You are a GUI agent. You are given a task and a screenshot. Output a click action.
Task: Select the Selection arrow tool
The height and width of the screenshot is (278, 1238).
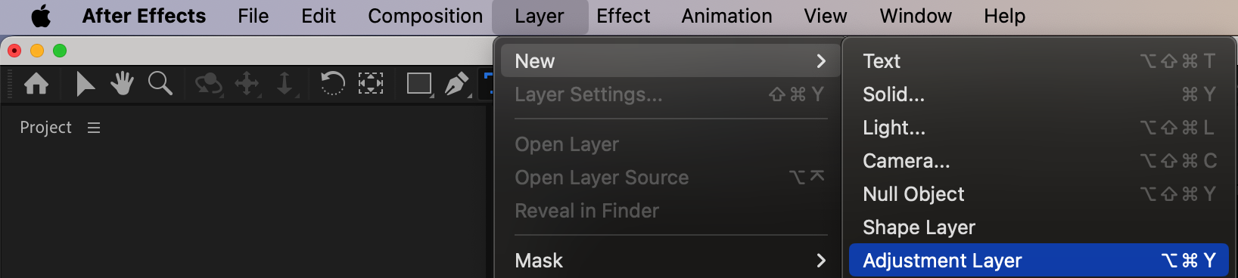85,83
